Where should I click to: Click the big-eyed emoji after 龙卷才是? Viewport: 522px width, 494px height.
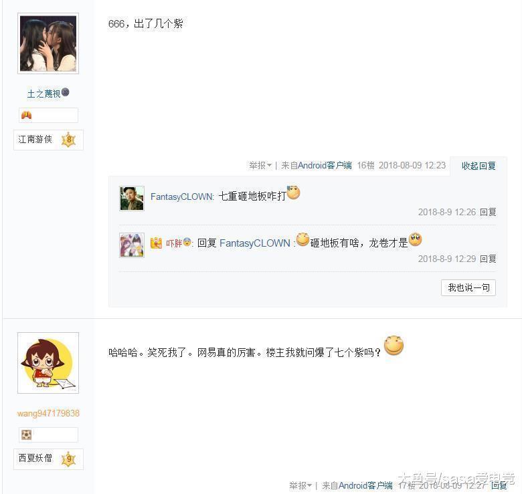click(x=415, y=239)
